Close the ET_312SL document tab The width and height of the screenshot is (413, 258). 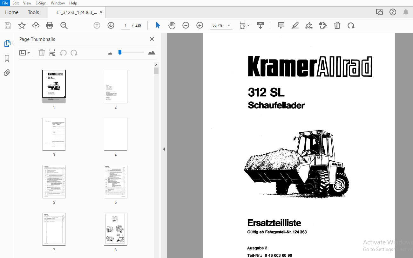(x=101, y=12)
